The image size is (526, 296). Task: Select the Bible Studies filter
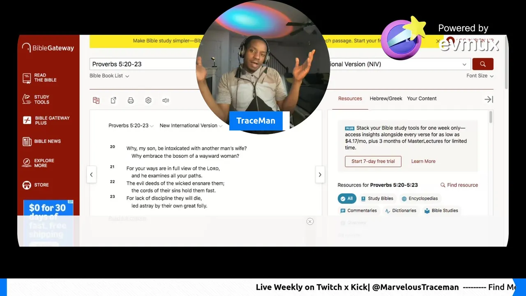[441, 210]
